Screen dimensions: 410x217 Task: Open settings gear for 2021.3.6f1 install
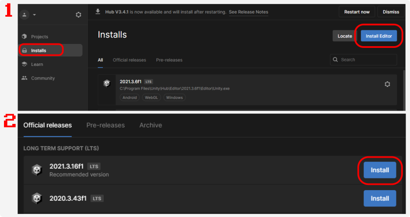point(387,84)
